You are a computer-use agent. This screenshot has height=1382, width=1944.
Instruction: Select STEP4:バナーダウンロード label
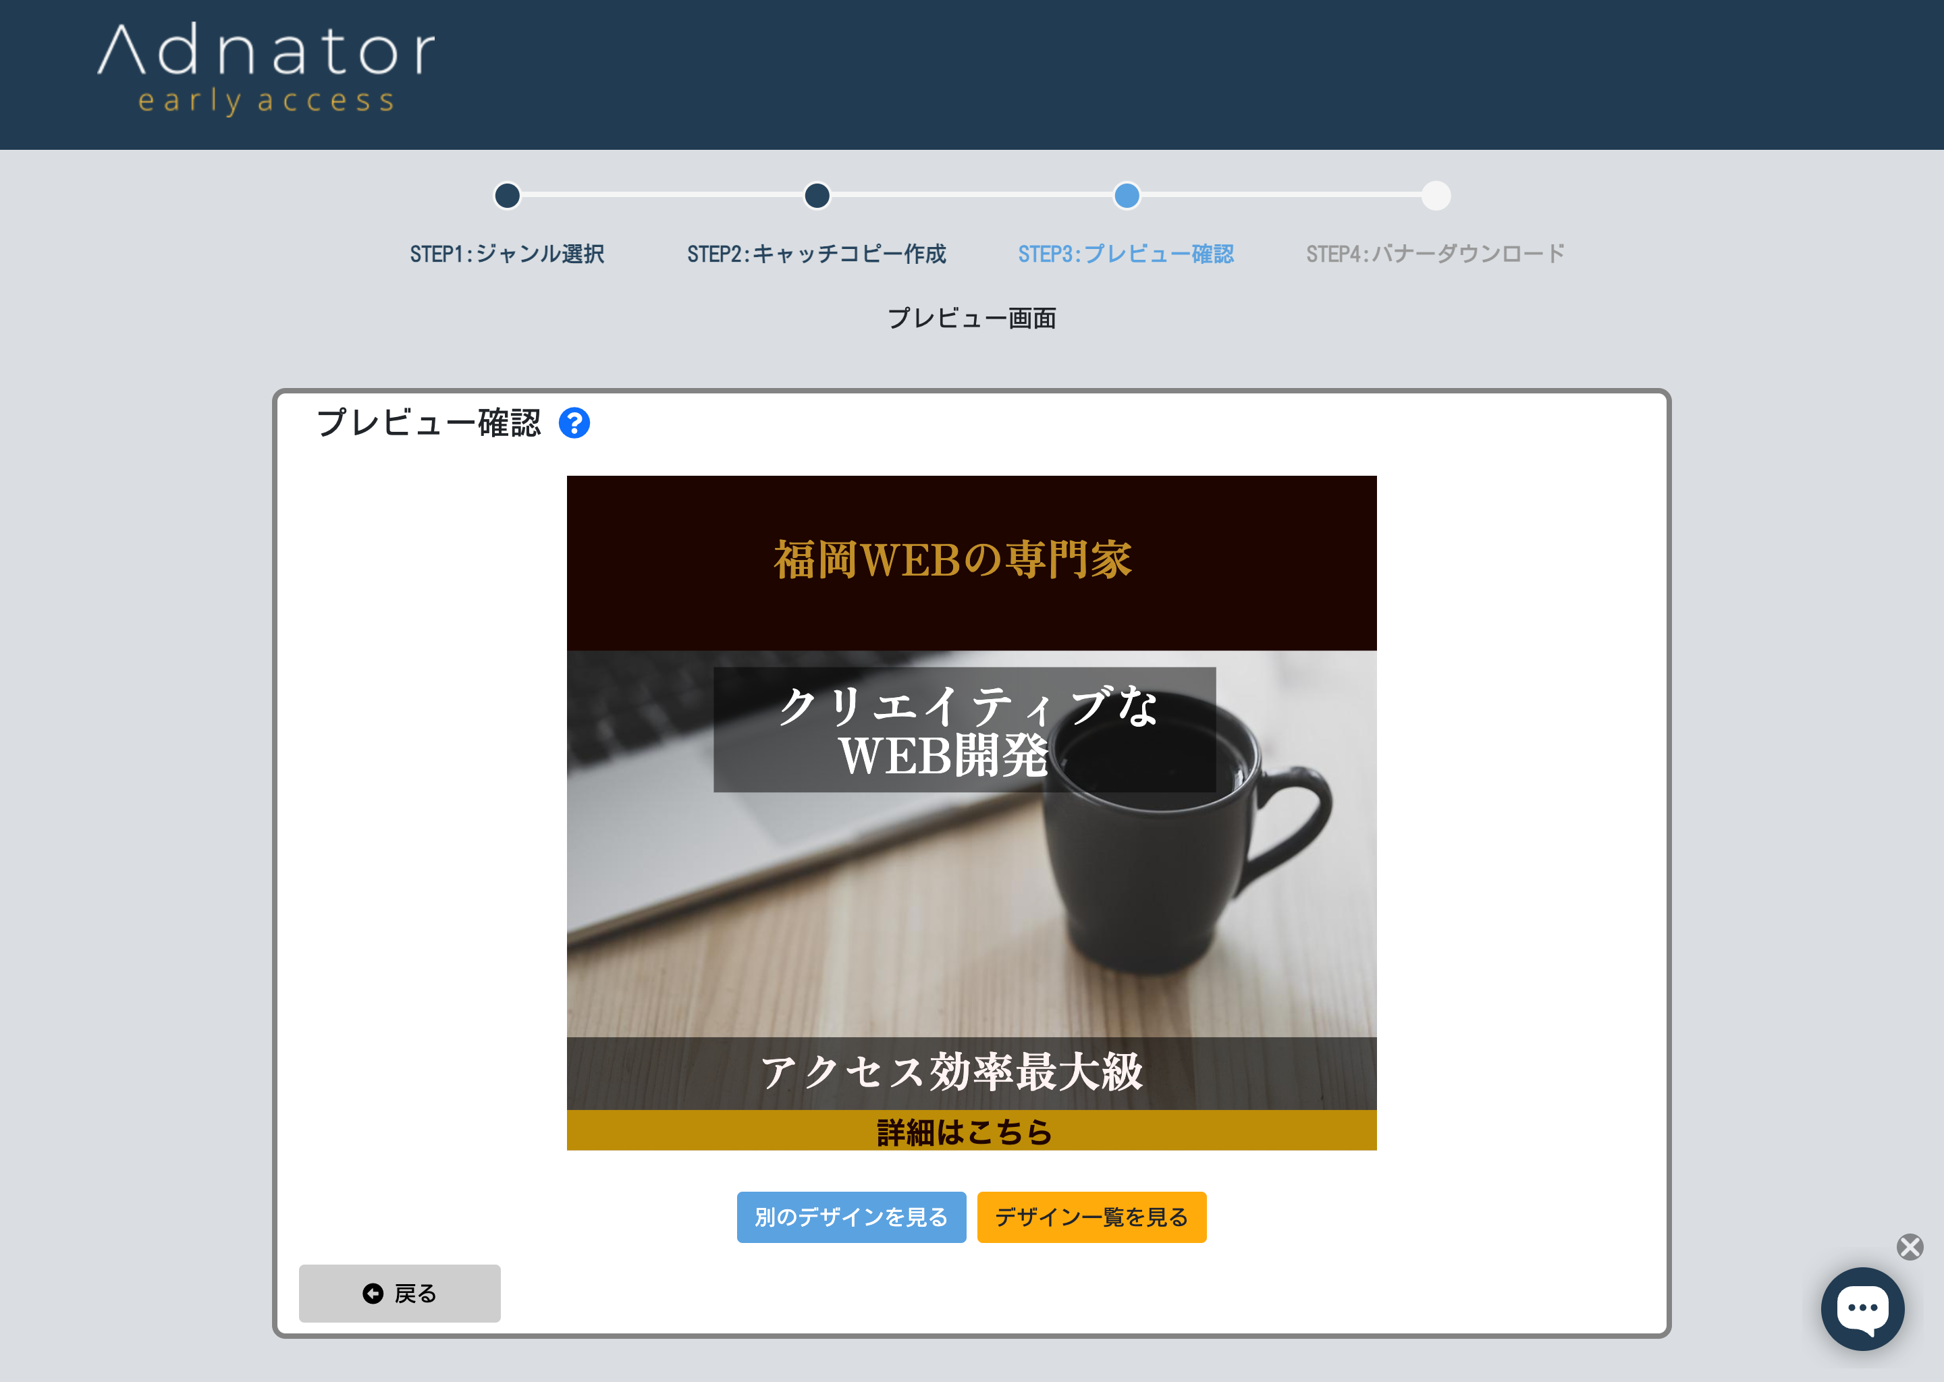[x=1436, y=254]
